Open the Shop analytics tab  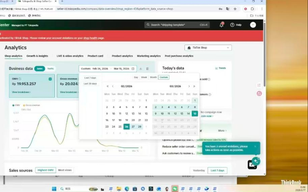[x=13, y=56]
